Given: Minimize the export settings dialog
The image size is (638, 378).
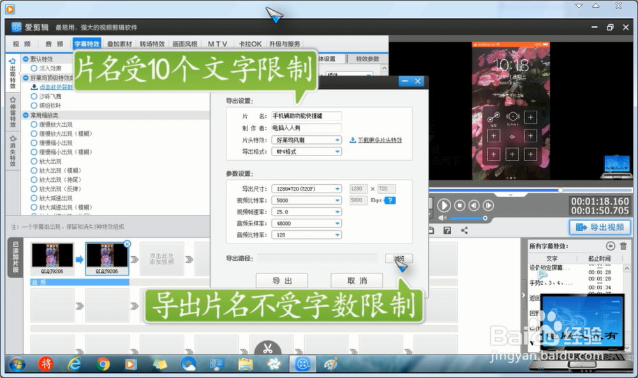Looking at the screenshot, I should pyautogui.click(x=405, y=82).
